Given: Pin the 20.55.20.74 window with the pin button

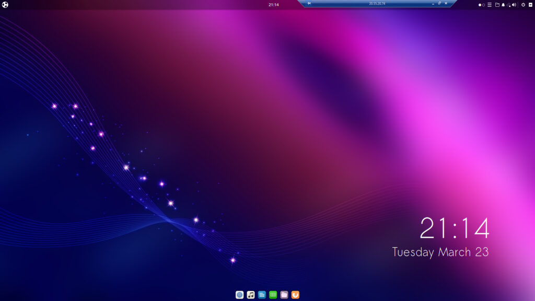Looking at the screenshot, I should coord(309,3).
